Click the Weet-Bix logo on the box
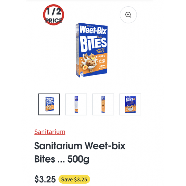This screenshot has height=186, width=186. (93, 30)
